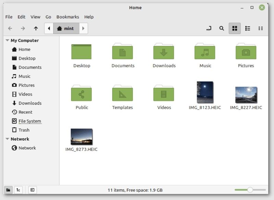Open the search icon in the toolbar
Image resolution: width=274 pixels, height=200 pixels.
point(221,28)
